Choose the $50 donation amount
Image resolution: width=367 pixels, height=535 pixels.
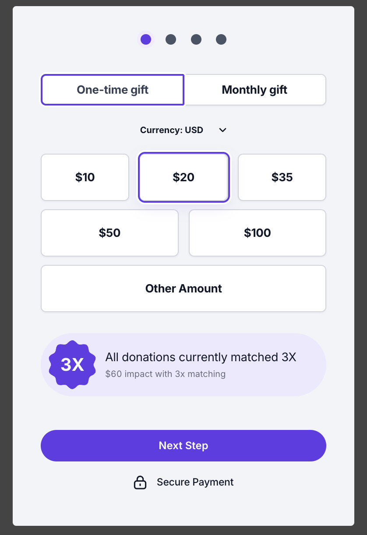(x=109, y=233)
